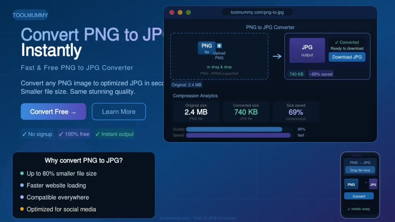
Task: Click the PNG tile in phone mockup
Action: click(x=351, y=185)
